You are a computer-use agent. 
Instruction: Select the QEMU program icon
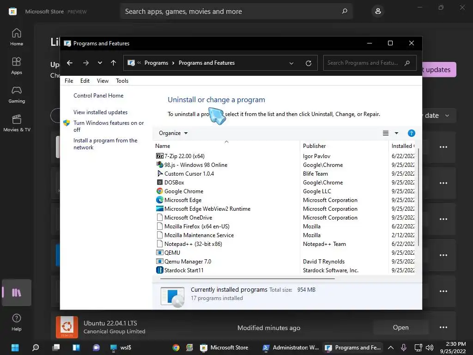coord(159,253)
